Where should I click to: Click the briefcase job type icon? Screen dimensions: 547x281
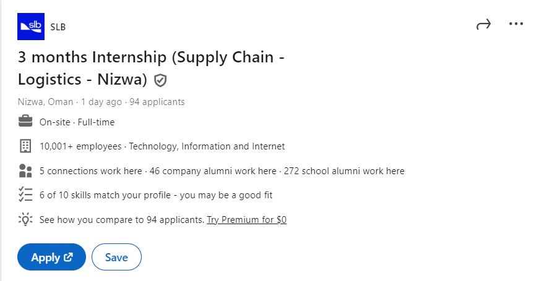(x=25, y=122)
